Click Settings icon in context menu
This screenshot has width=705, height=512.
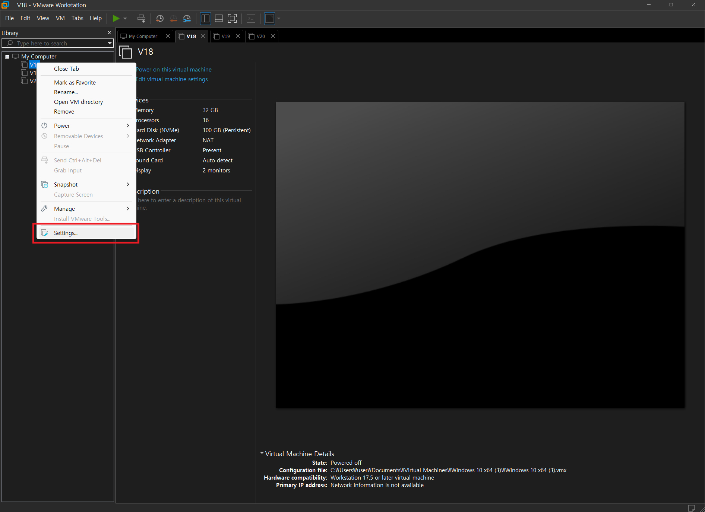[44, 233]
